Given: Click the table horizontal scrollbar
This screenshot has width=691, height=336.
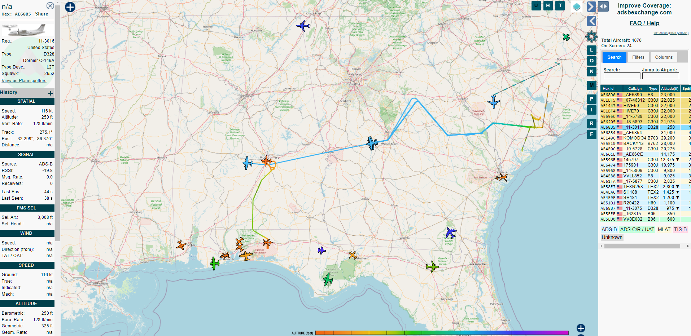Looking at the screenshot, I should (x=642, y=246).
